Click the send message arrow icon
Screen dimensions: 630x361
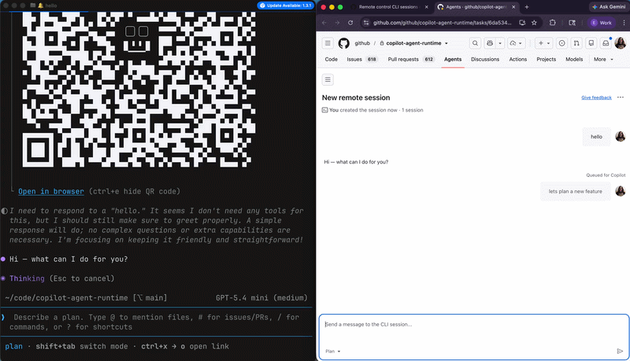point(620,351)
